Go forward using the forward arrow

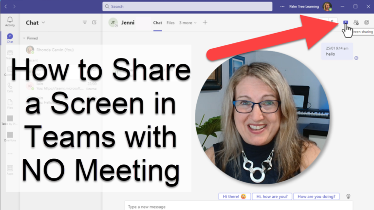14,6
